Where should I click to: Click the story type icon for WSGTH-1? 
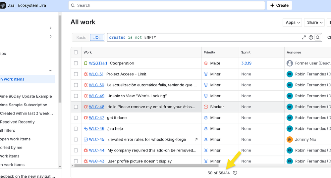point(86,63)
